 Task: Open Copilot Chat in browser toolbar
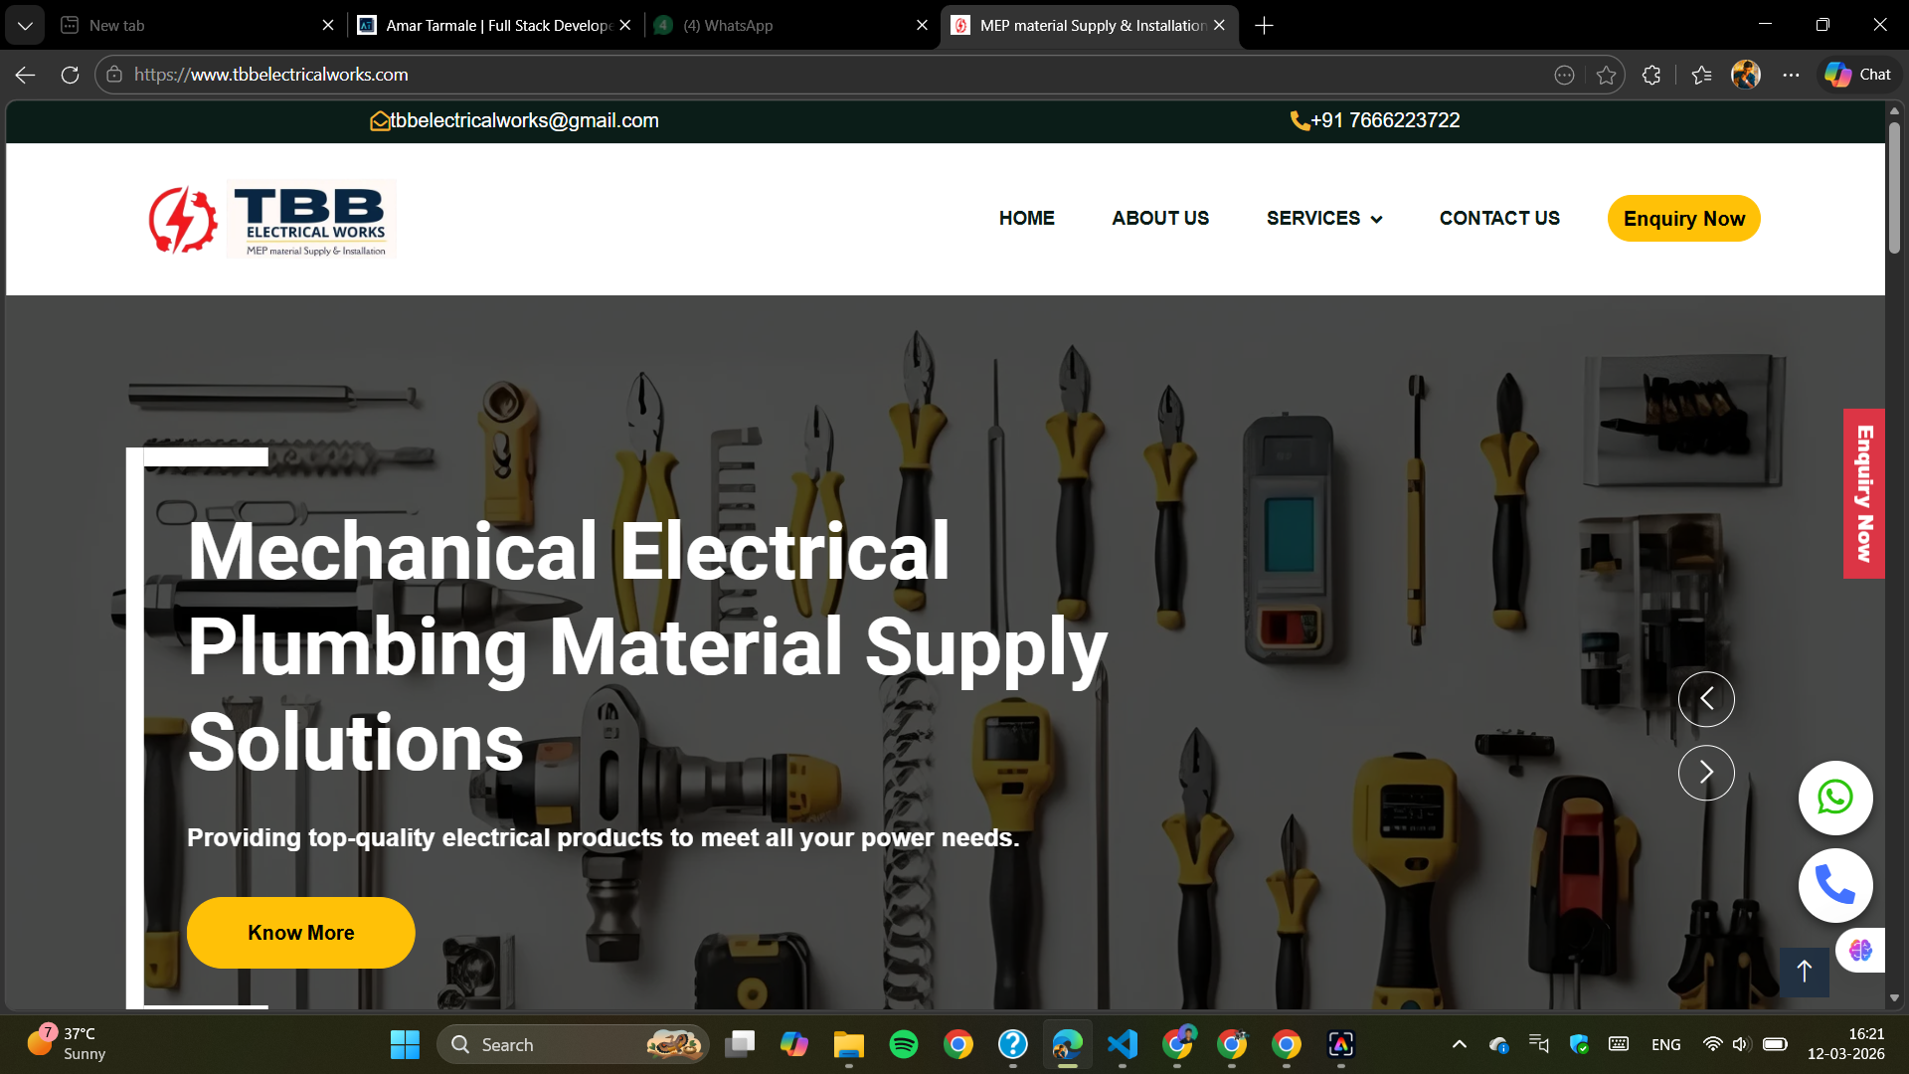[1858, 75]
